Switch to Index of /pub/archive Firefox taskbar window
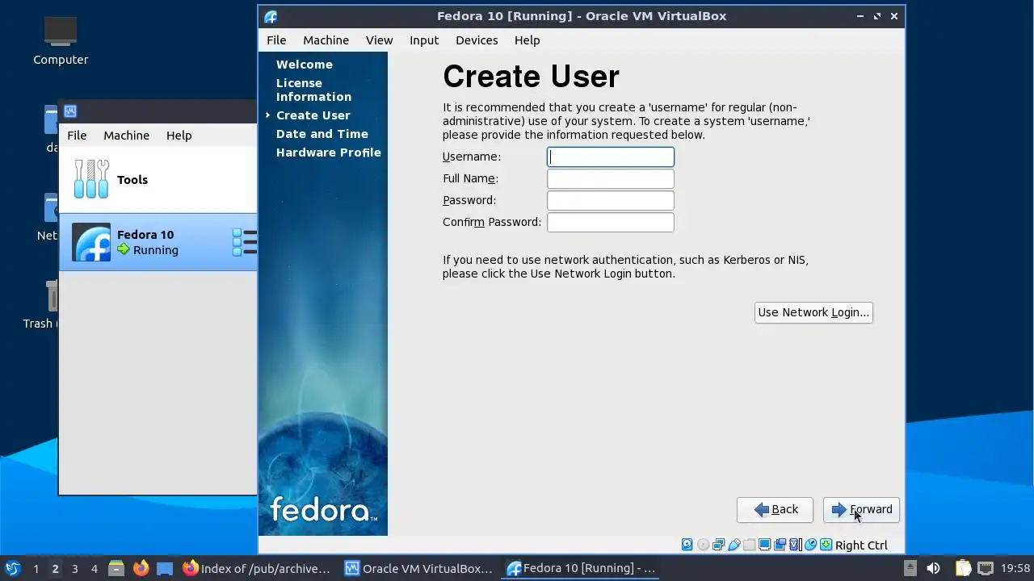Screen dimensions: 1034x581 point(257,568)
